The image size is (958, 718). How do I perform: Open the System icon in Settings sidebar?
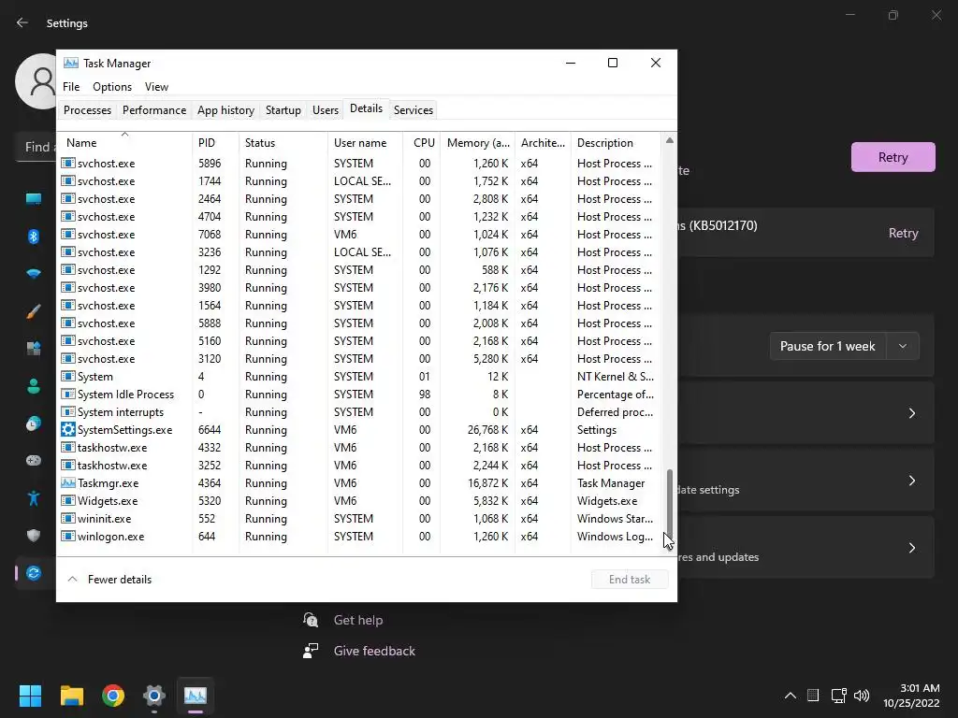pyautogui.click(x=34, y=198)
